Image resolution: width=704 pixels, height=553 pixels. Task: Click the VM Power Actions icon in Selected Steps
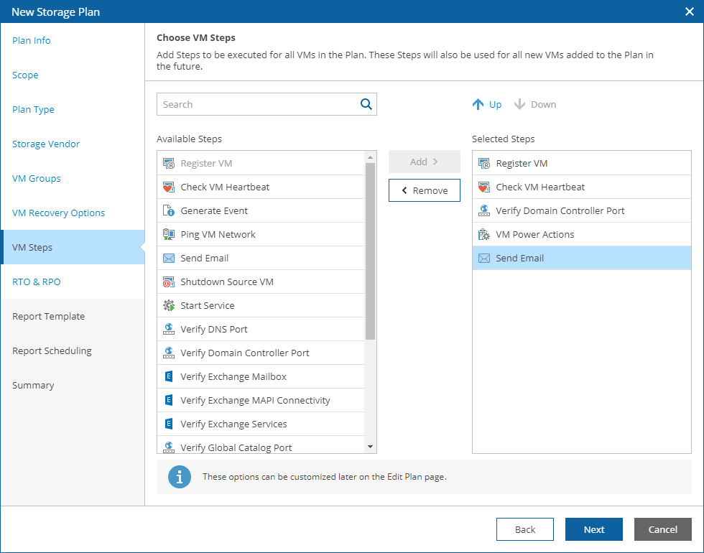pos(483,235)
